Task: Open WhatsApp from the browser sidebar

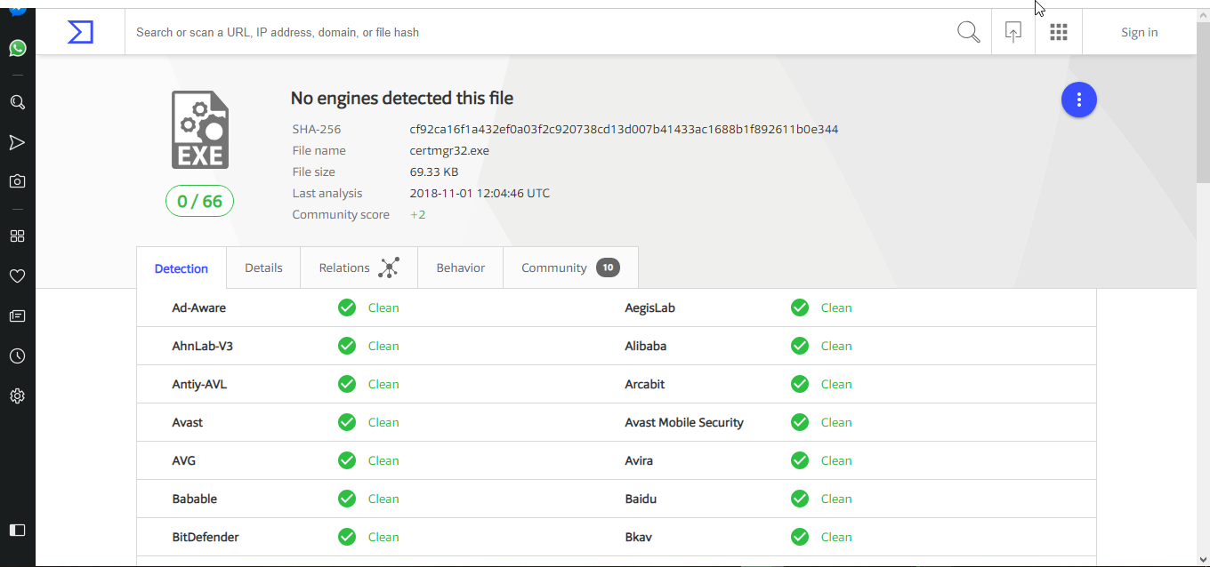Action: 17,48
